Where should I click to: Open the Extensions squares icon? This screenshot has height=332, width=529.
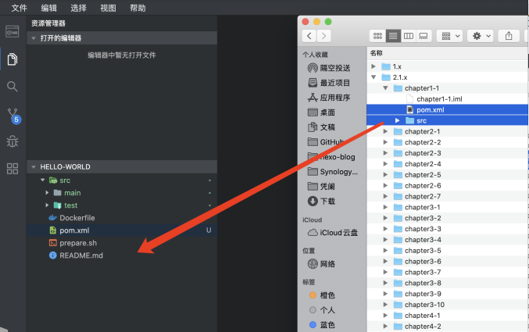tap(13, 169)
